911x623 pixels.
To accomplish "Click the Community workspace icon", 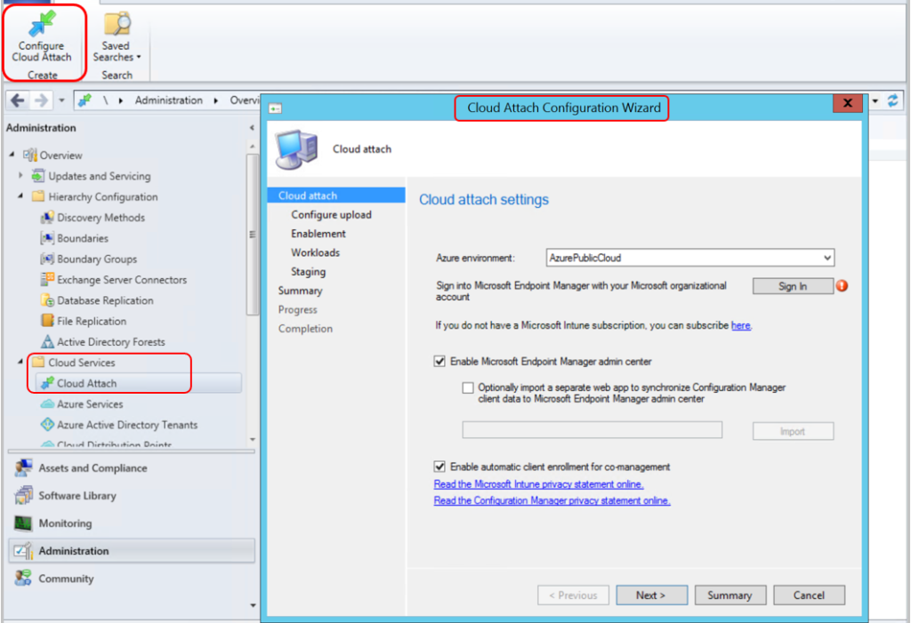I will 23,579.
